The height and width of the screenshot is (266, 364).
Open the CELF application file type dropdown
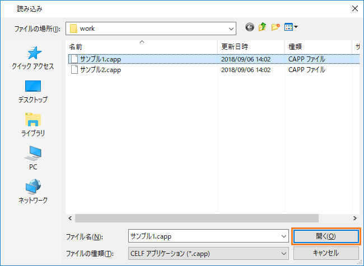tap(283, 253)
